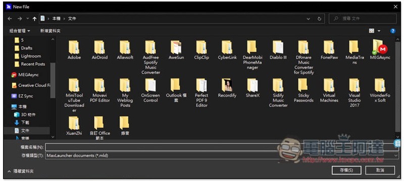Open the 組合管理 menu
404x181 pixels.
pos(20,31)
